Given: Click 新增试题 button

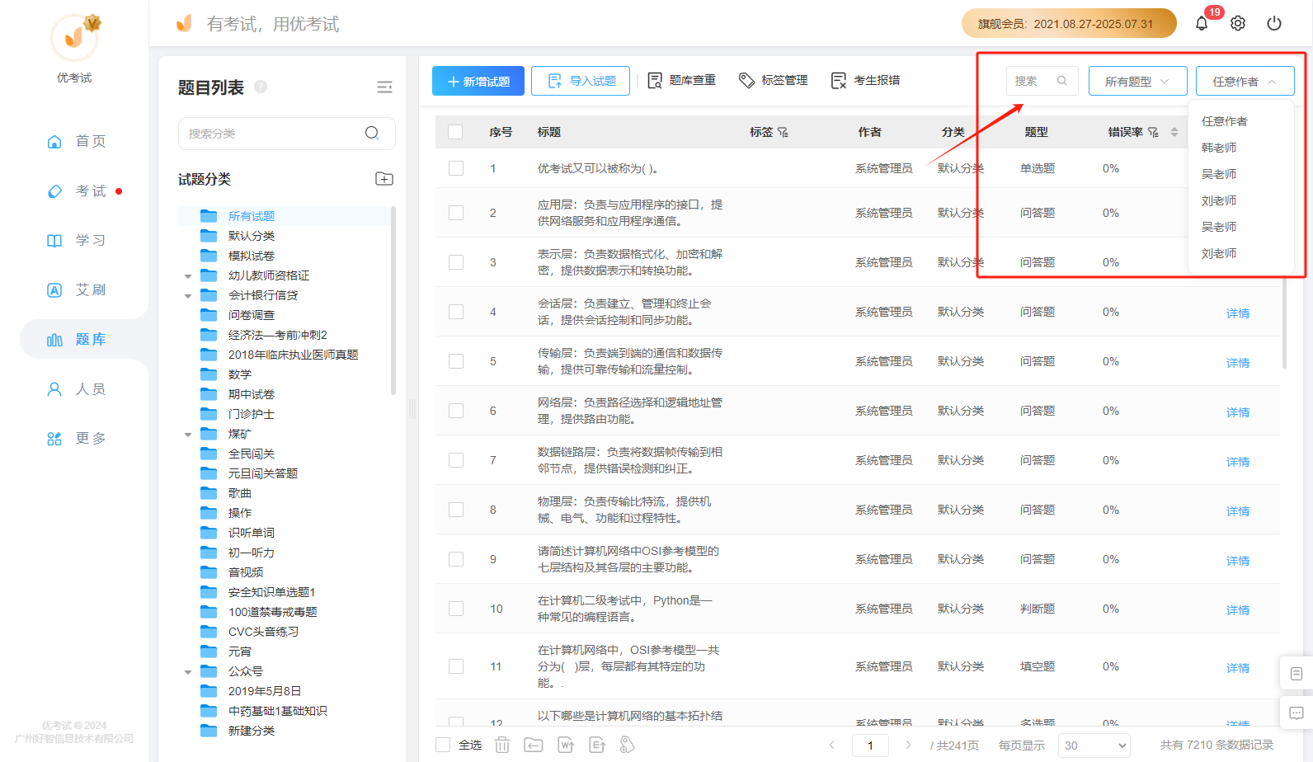Looking at the screenshot, I should pyautogui.click(x=478, y=81).
